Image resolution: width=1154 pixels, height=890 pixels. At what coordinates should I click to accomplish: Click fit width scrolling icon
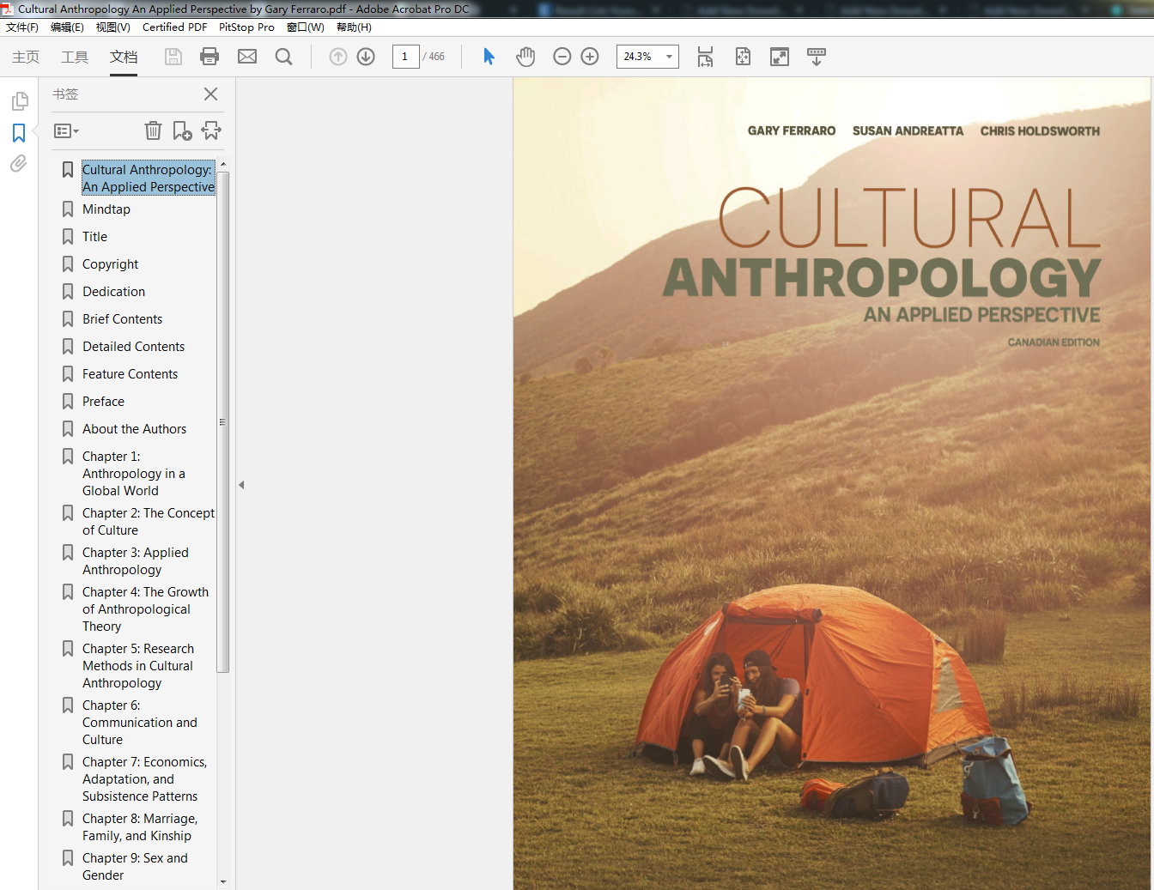pyautogui.click(x=706, y=57)
